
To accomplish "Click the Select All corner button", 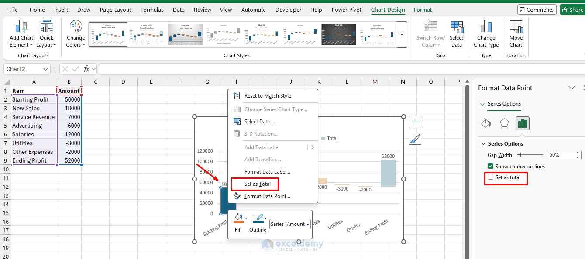I will pyautogui.click(x=5, y=82).
